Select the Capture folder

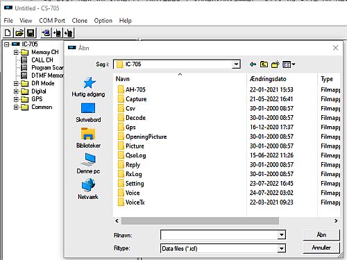click(x=132, y=99)
